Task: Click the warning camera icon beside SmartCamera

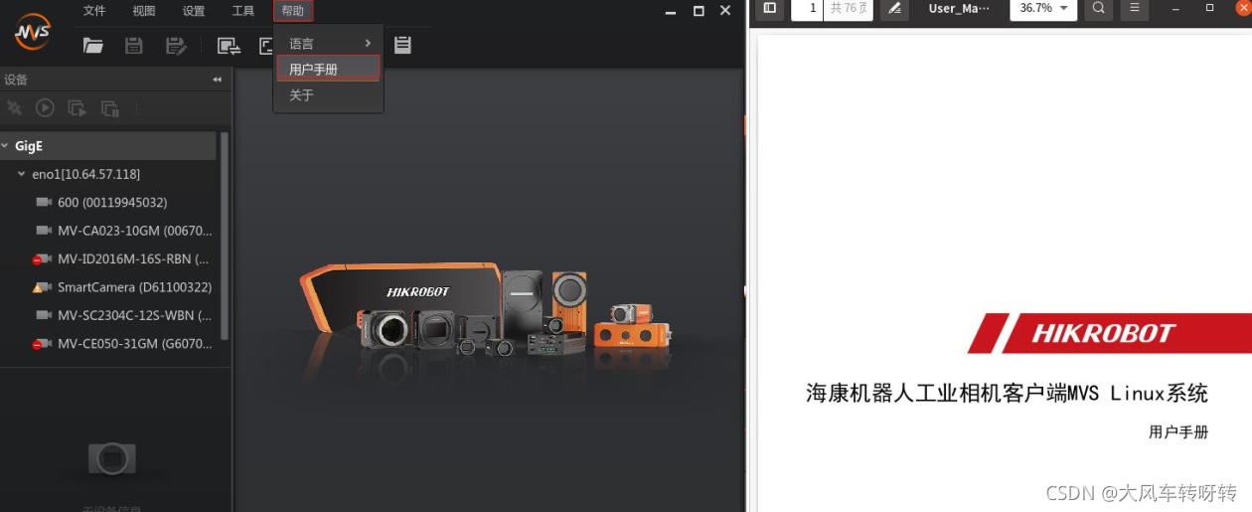Action: point(42,287)
